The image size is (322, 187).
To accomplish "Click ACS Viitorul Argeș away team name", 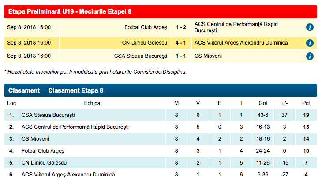I will pos(241,43).
